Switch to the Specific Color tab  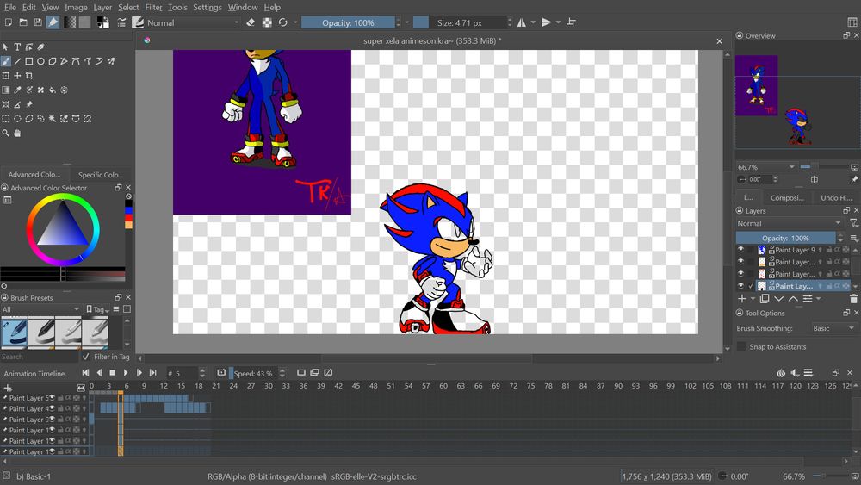tap(101, 174)
